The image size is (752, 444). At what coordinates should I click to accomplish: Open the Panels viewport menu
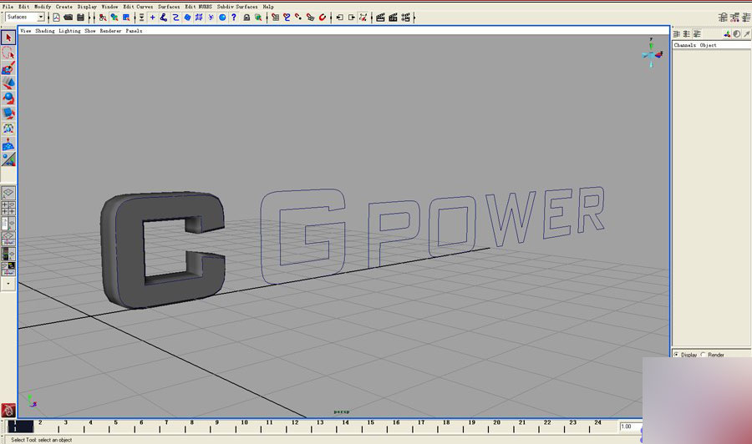tap(134, 31)
